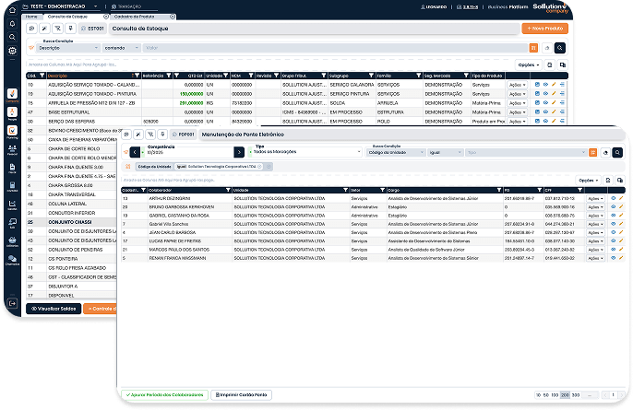This screenshot has width=633, height=410.
Task: Open Ações dropdown for Arthur Dezingrini row
Action: (596, 198)
